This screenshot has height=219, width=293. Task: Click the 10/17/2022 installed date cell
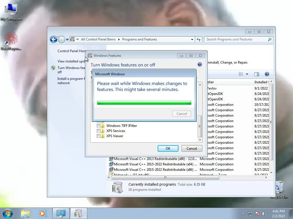[262, 105]
